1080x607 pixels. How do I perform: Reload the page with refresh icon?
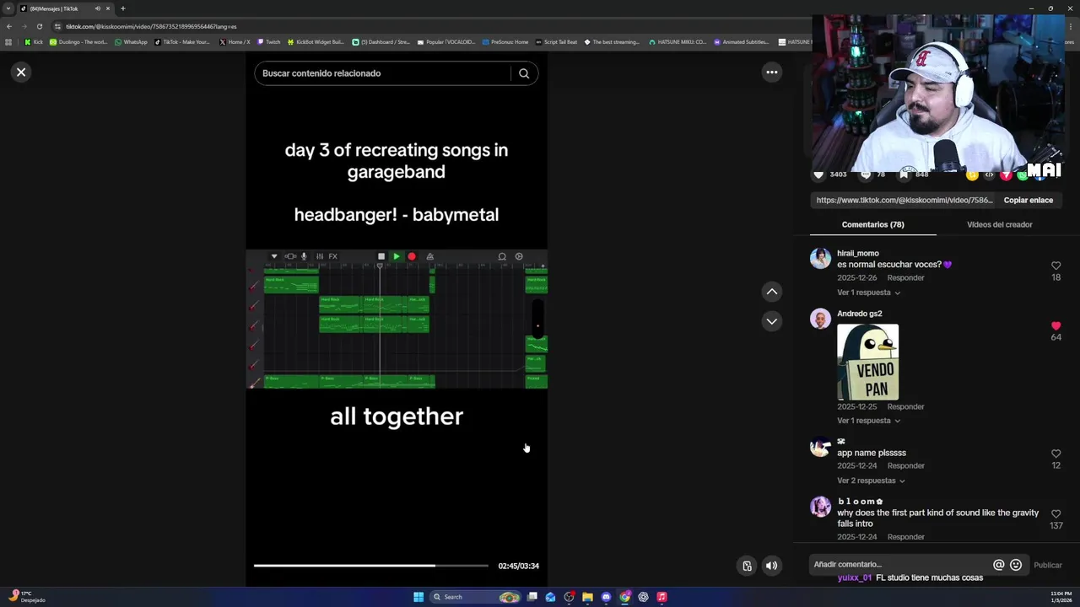coord(40,26)
